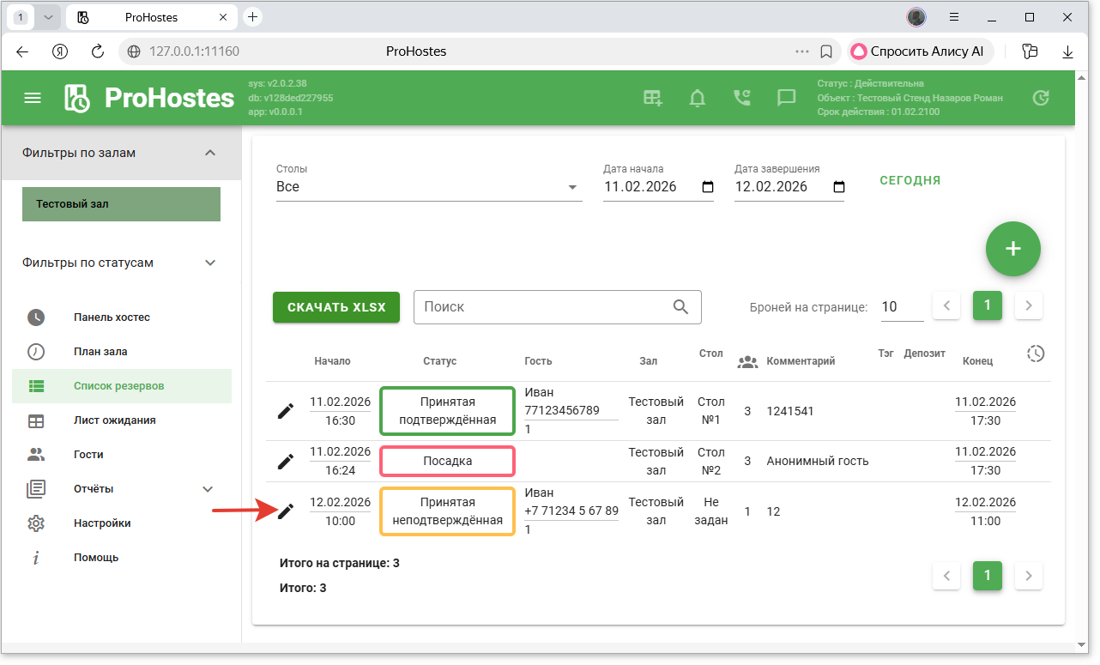Open the Дата начала calendar picker
1100x665 pixels.
click(707, 187)
